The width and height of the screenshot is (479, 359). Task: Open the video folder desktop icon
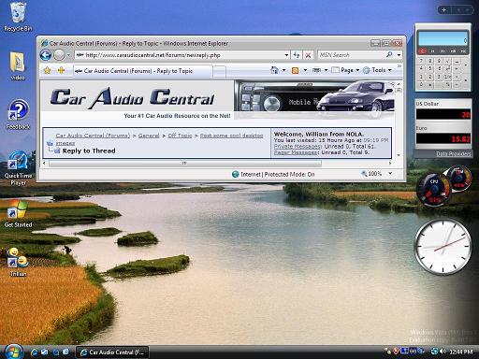click(x=18, y=66)
